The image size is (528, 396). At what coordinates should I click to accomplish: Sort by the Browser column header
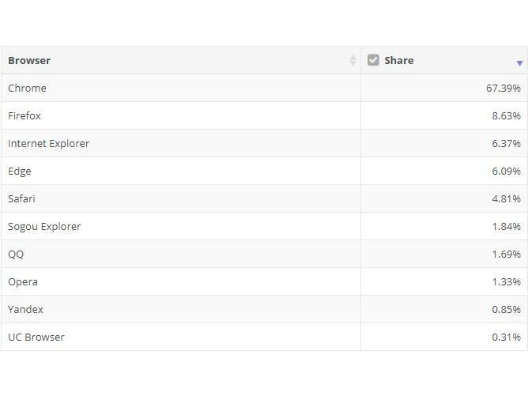[x=29, y=61]
